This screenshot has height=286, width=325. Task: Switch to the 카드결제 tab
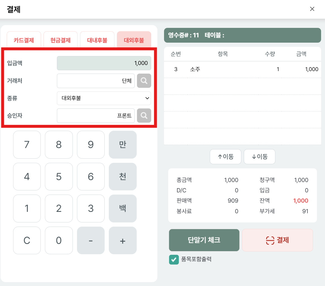point(24,40)
